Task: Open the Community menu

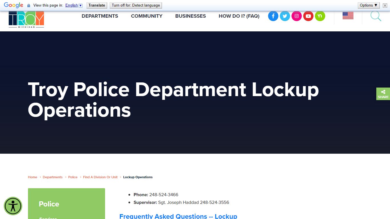Action: 147,16
